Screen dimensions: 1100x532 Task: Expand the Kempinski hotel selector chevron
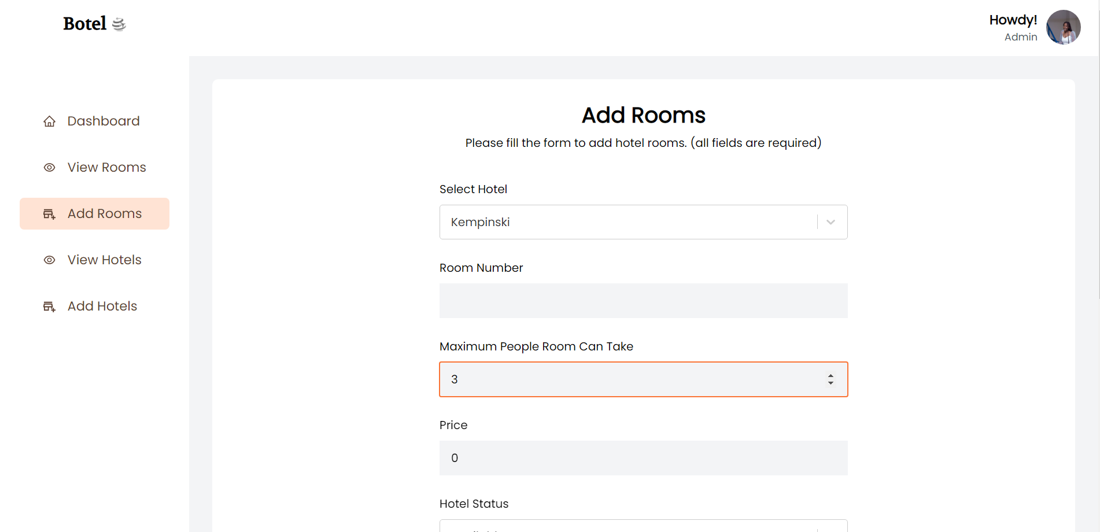831,222
